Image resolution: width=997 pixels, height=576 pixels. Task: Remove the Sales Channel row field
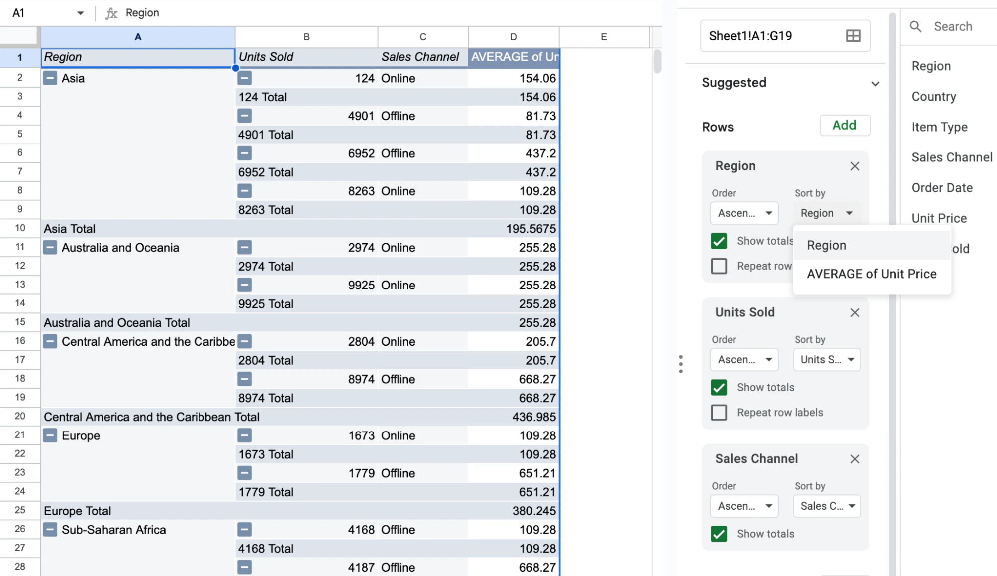855,459
